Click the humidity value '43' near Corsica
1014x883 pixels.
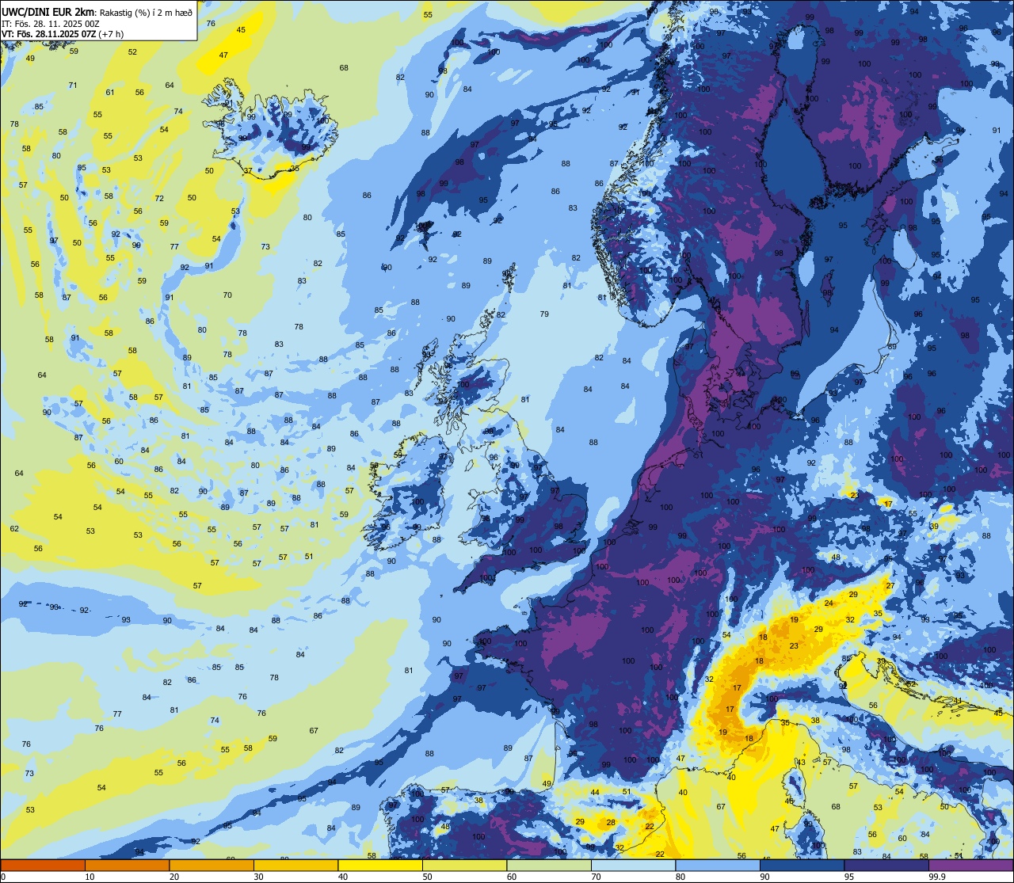click(x=801, y=762)
